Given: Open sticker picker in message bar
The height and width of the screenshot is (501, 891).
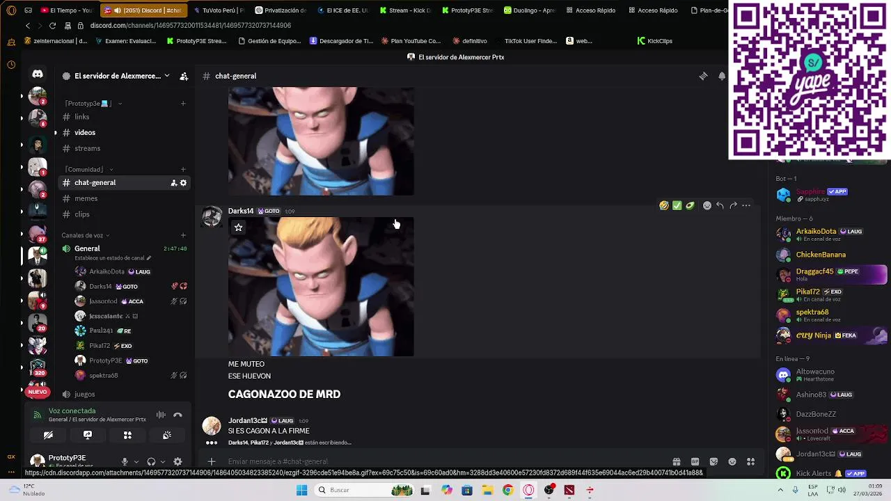Looking at the screenshot, I should 713,461.
